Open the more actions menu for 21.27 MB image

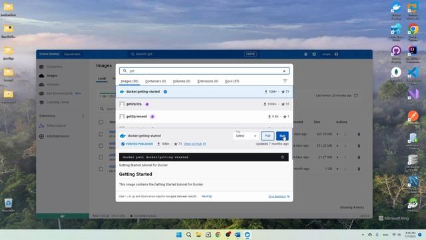(x=345, y=157)
